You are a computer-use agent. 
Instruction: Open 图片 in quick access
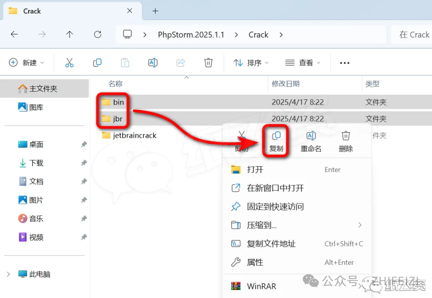[x=36, y=200]
